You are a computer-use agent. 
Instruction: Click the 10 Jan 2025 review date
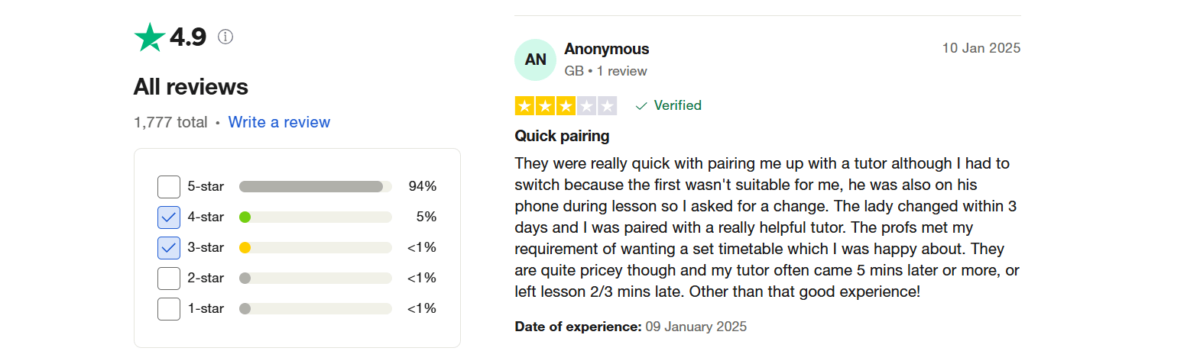point(981,48)
